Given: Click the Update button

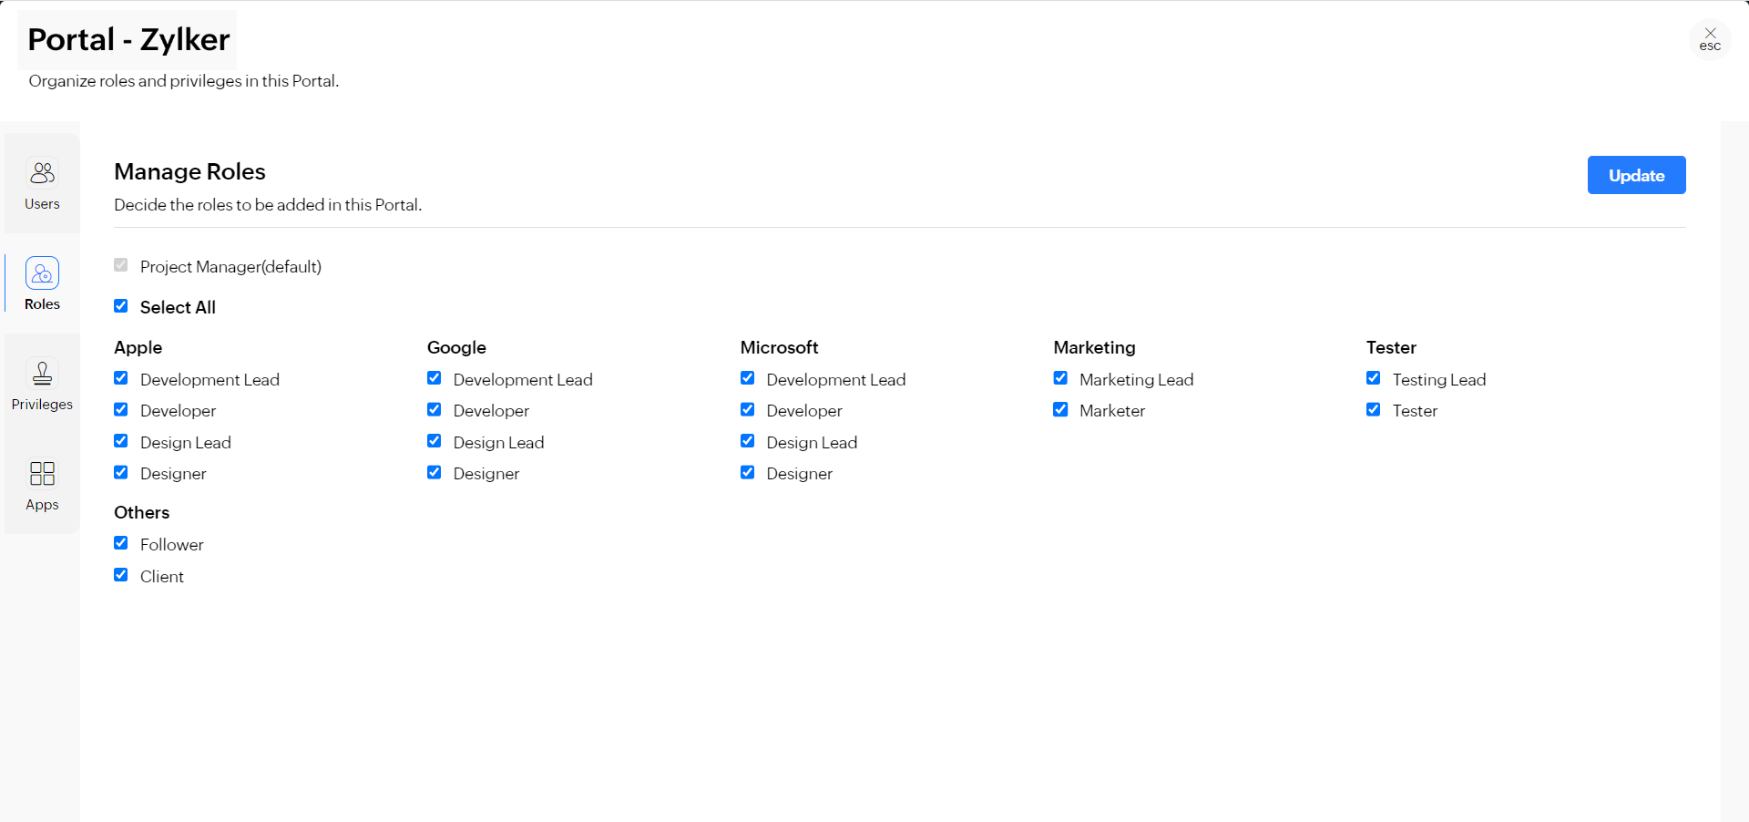Looking at the screenshot, I should 1636,175.
